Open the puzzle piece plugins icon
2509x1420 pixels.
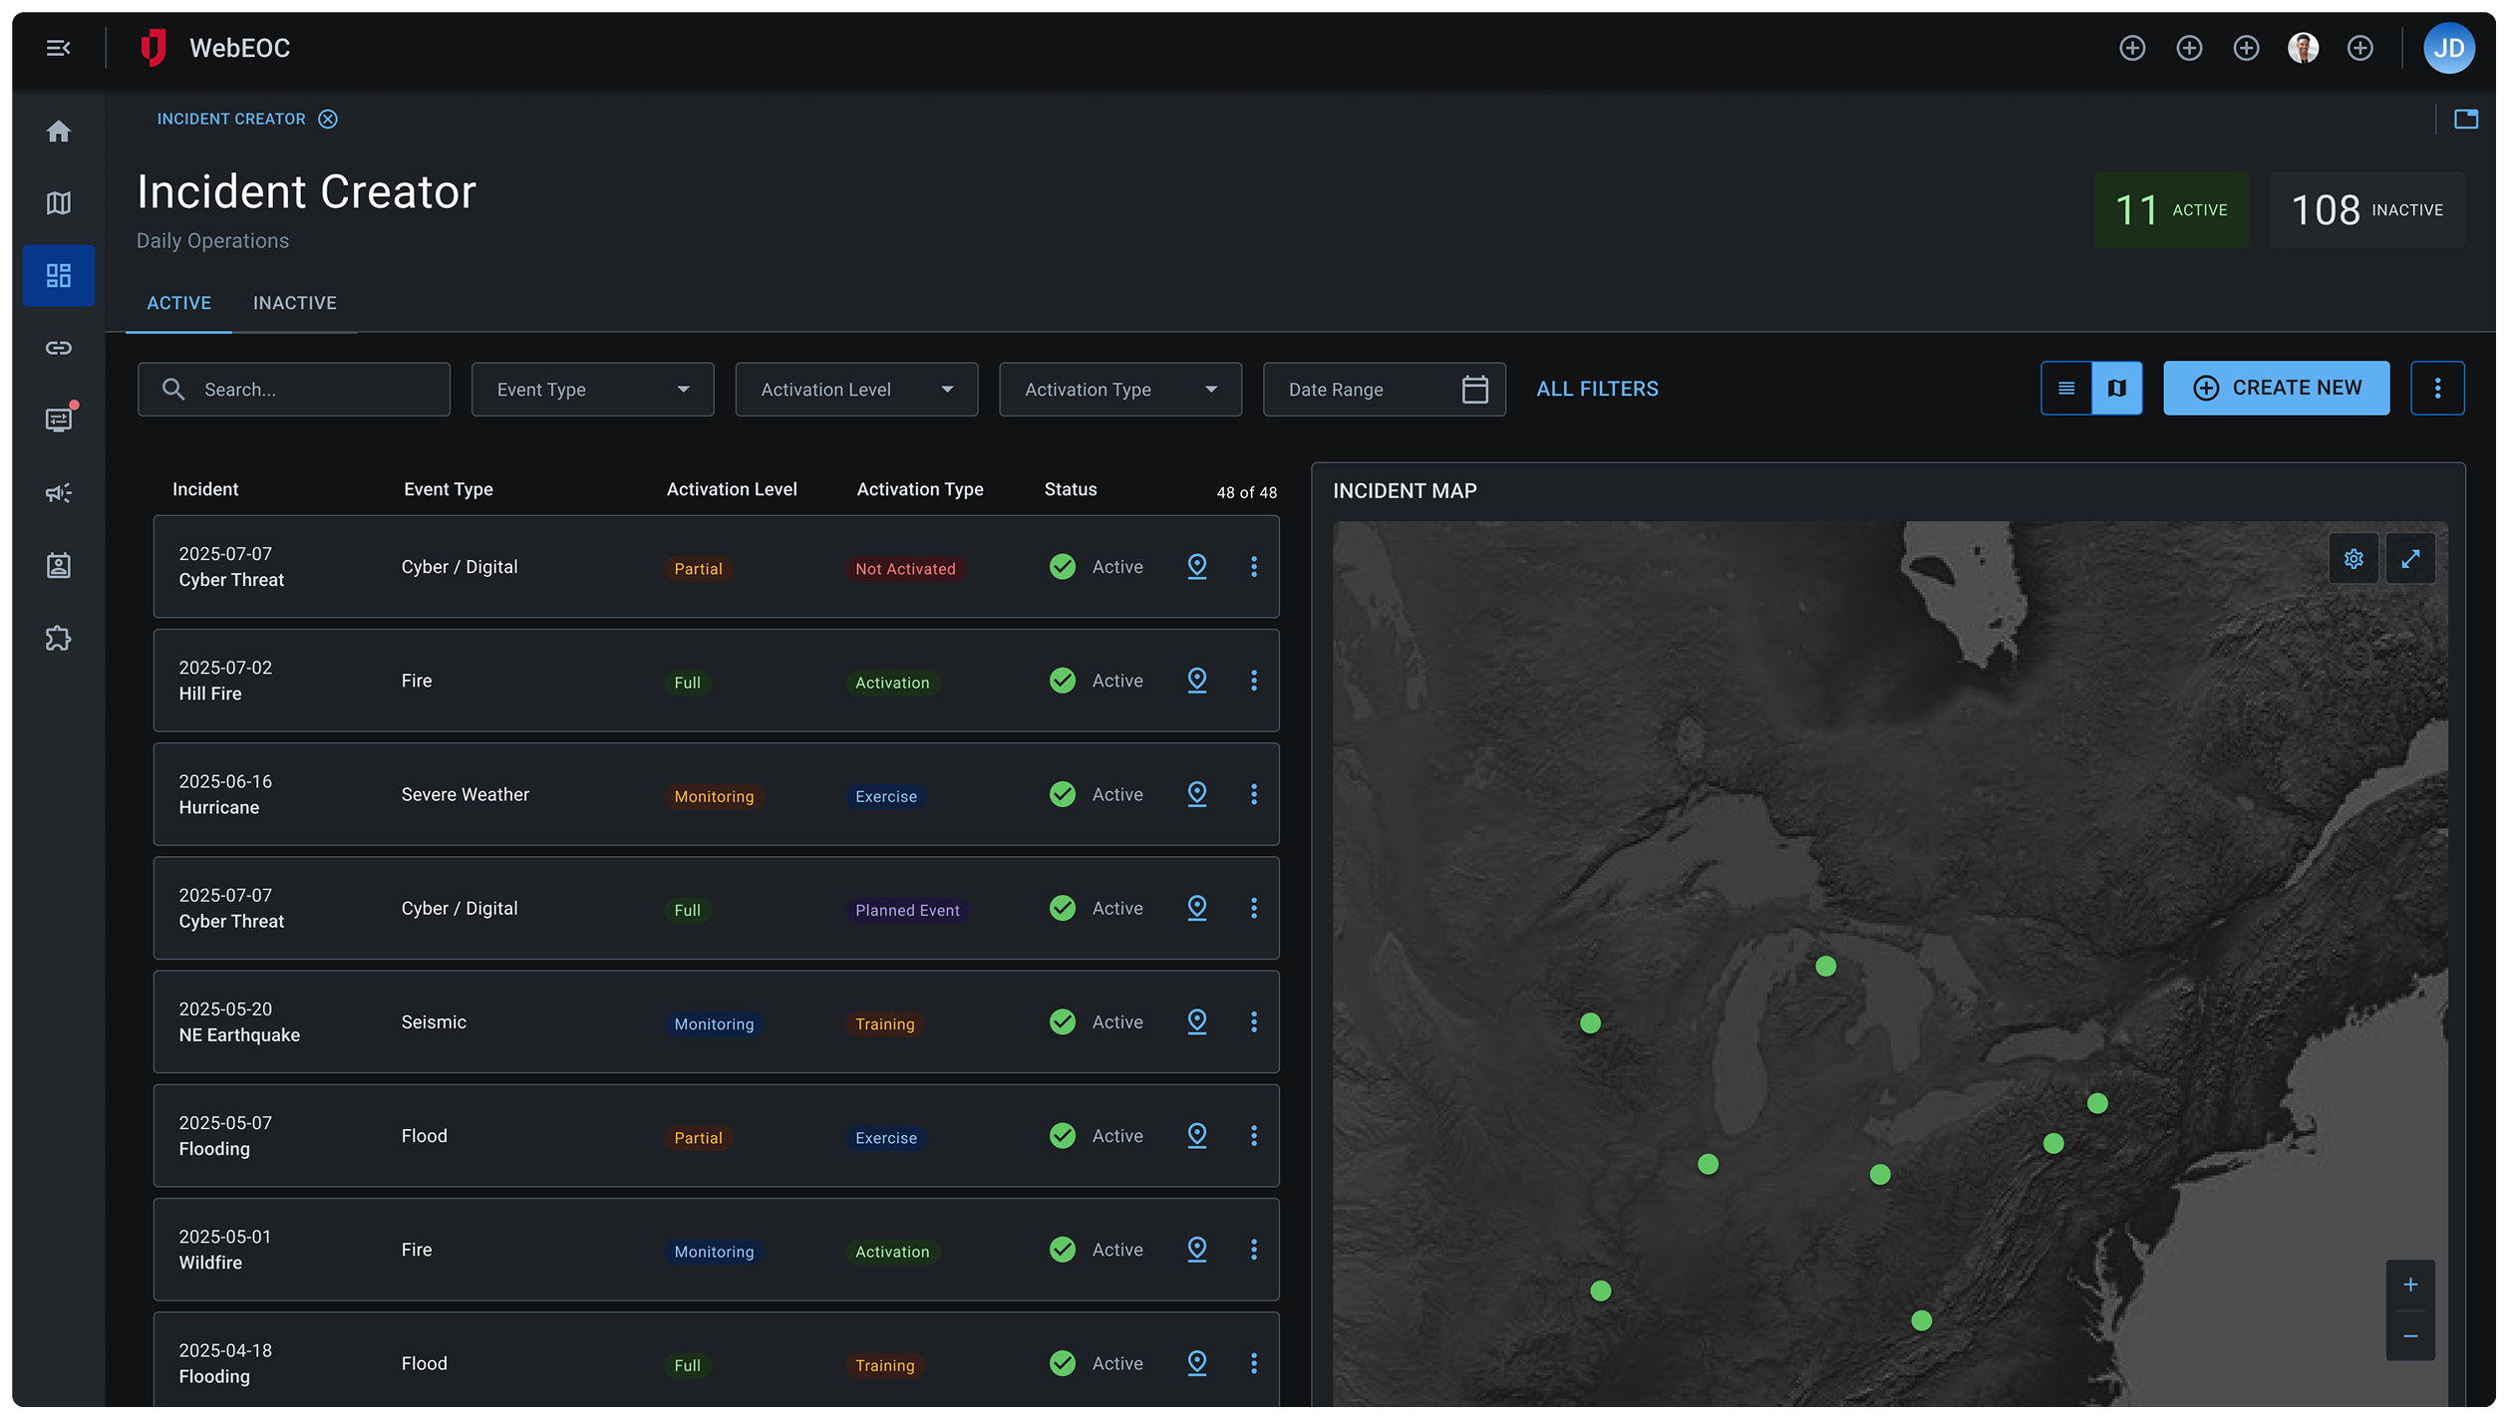point(58,639)
